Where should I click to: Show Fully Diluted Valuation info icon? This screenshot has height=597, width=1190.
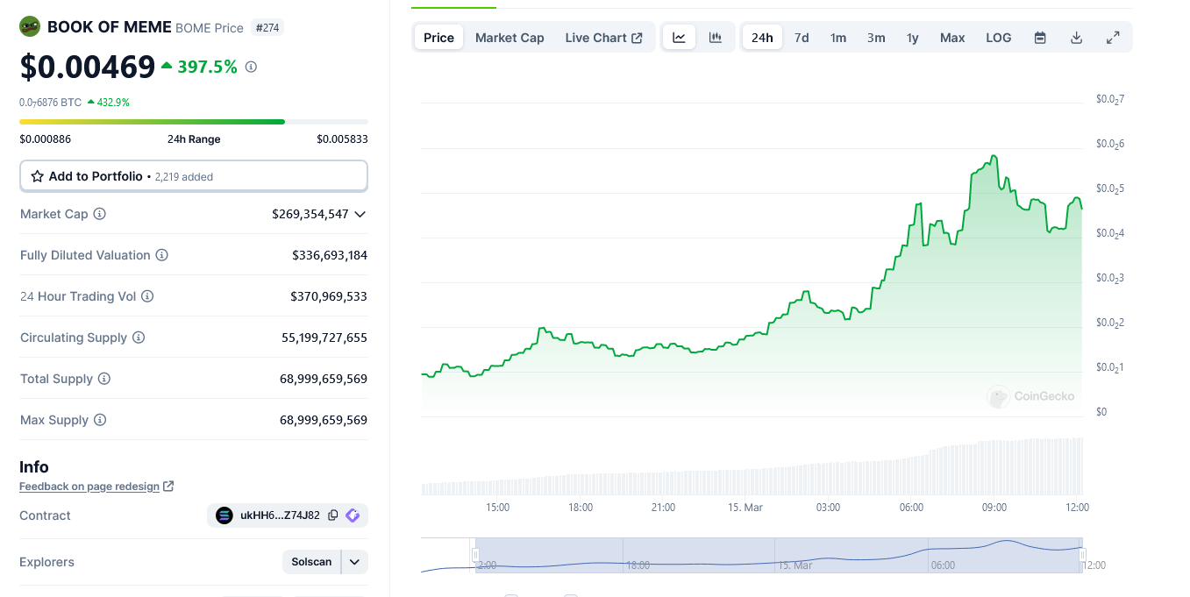[162, 255]
